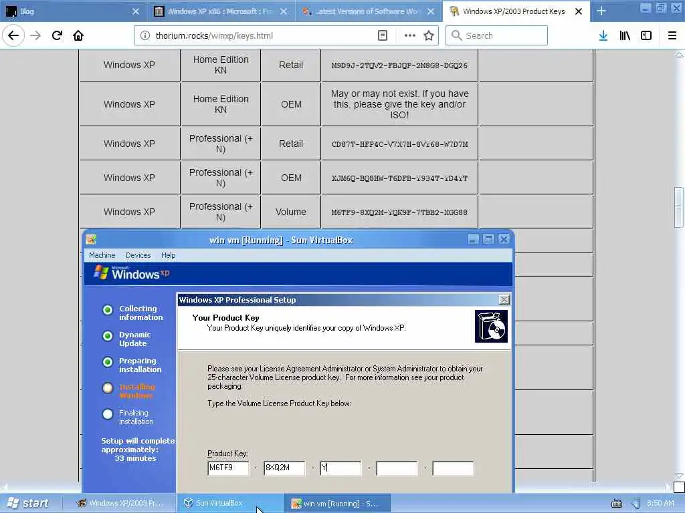
Task: Click the VirtualBox window title icon
Action: click(x=91, y=240)
